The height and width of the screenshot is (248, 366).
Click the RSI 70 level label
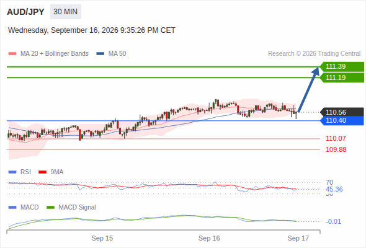coord(329,182)
